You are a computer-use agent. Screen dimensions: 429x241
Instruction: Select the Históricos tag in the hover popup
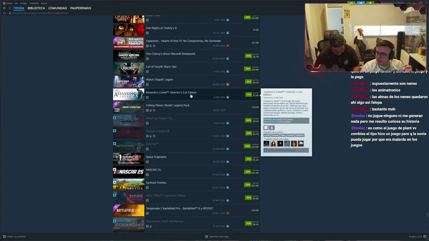300,136
